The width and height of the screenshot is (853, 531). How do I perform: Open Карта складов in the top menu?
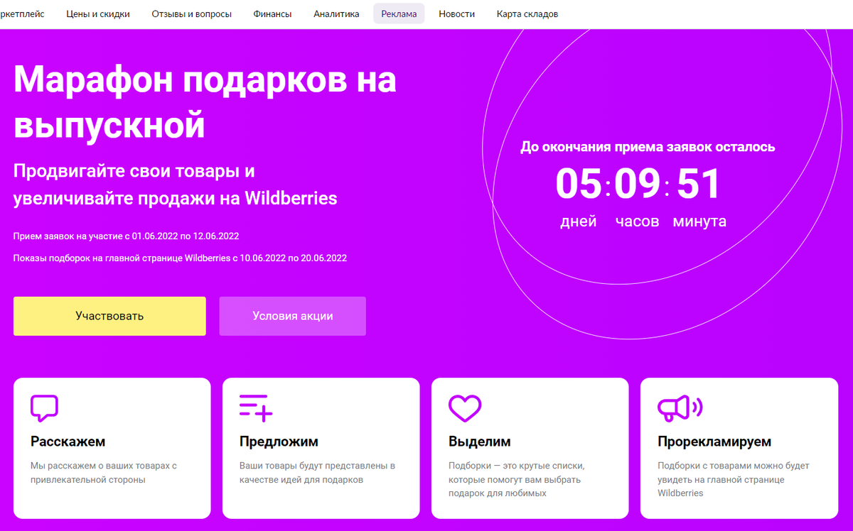527,14
